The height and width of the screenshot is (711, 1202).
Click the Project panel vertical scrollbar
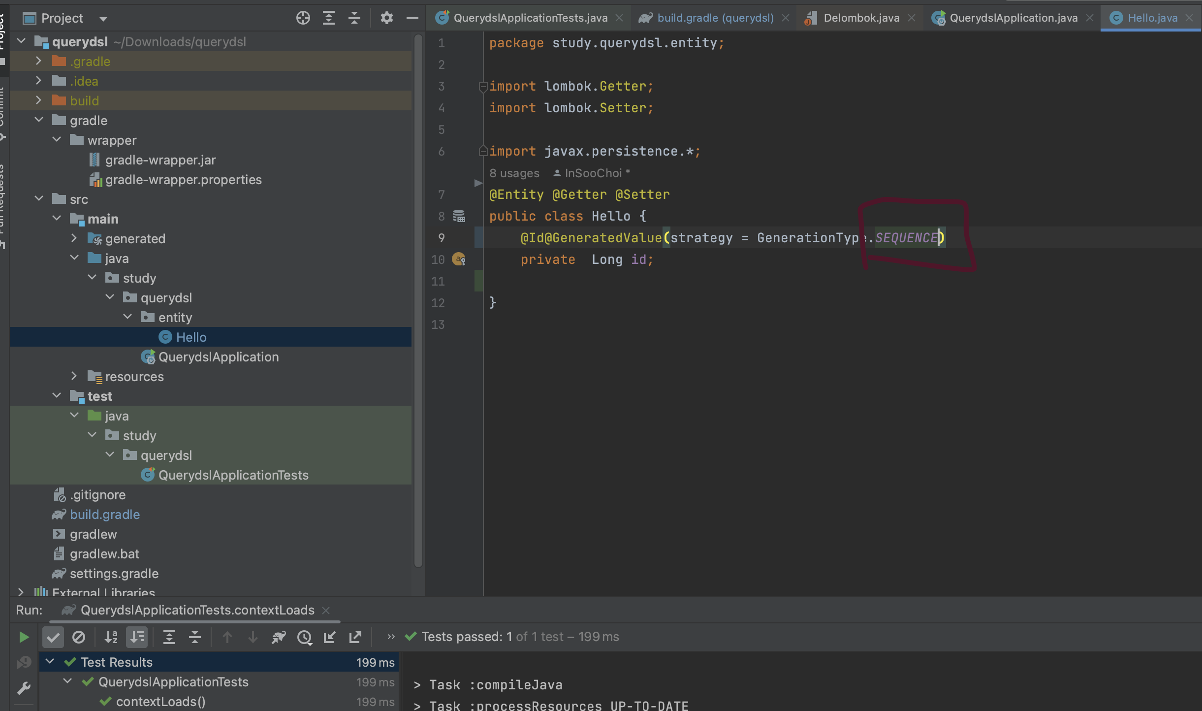(418, 300)
